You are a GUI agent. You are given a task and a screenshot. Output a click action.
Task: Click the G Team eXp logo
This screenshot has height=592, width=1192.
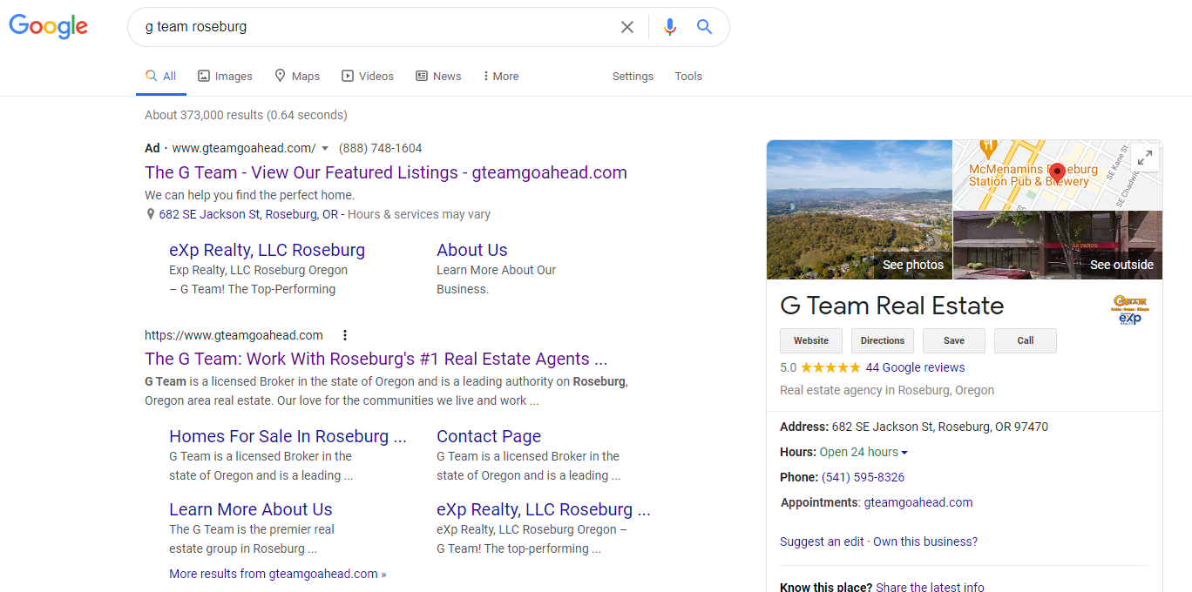tap(1129, 309)
